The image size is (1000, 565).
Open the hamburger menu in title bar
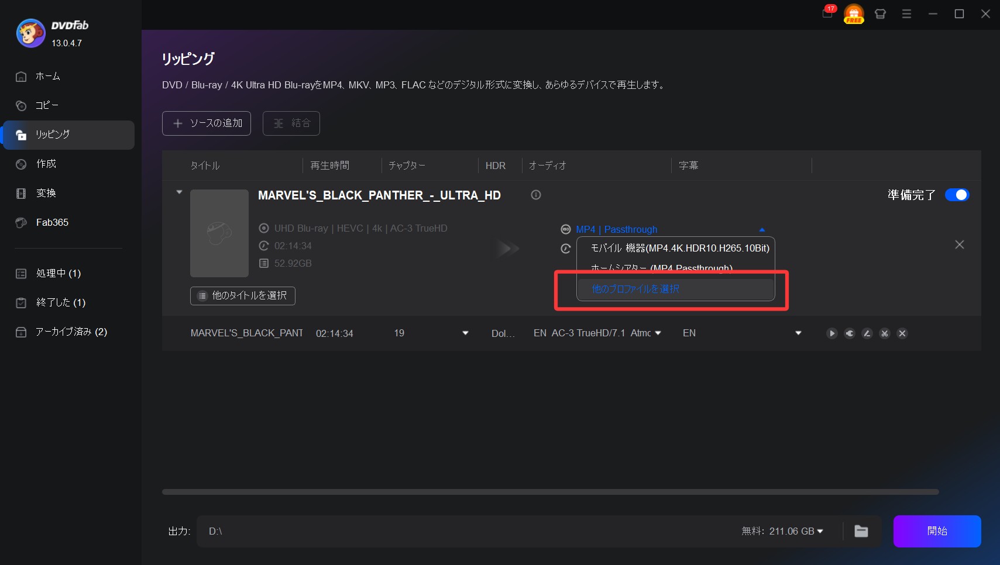click(906, 14)
